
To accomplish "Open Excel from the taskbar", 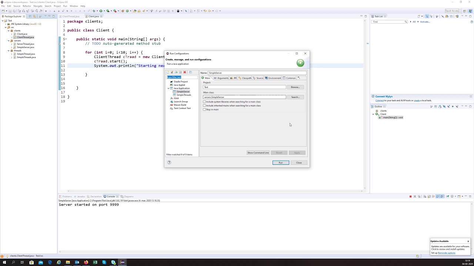I will [x=95, y=262].
